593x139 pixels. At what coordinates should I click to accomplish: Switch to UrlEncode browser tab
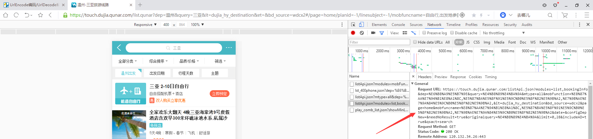pyautogui.click(x=34, y=5)
